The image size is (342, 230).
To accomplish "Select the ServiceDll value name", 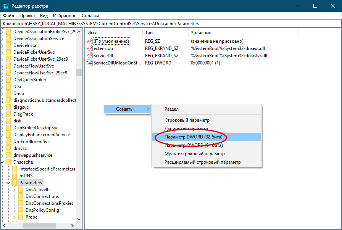I will point(103,56).
